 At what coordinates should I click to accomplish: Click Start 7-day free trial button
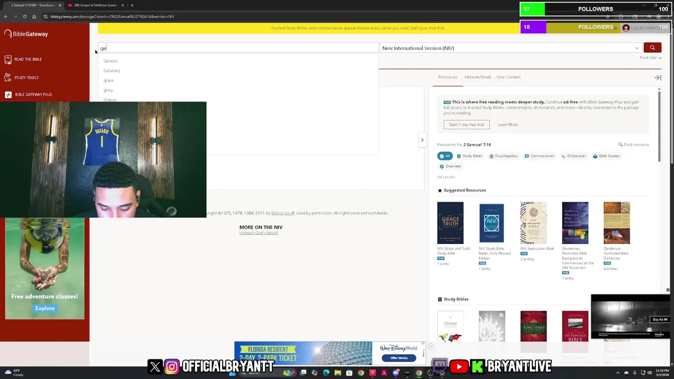click(x=467, y=125)
